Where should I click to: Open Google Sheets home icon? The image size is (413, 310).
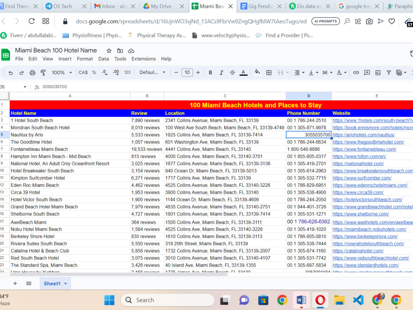[x=5, y=55]
